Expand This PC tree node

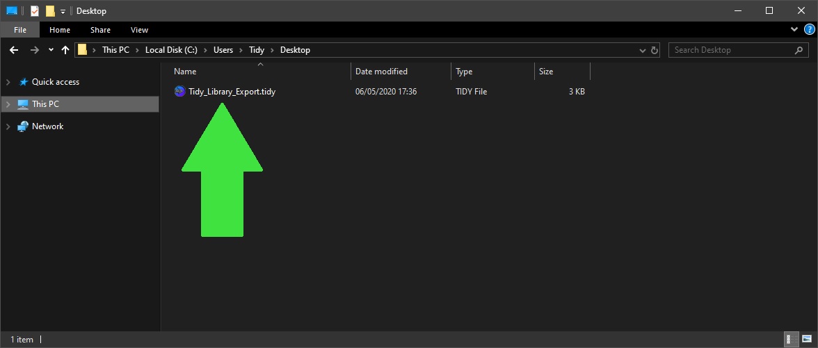coord(8,104)
